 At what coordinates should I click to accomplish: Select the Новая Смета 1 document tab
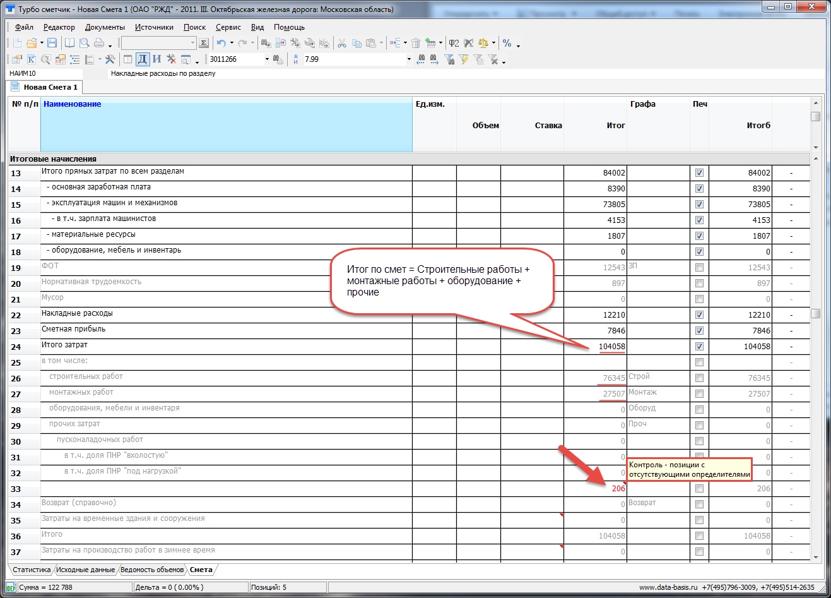pos(44,87)
